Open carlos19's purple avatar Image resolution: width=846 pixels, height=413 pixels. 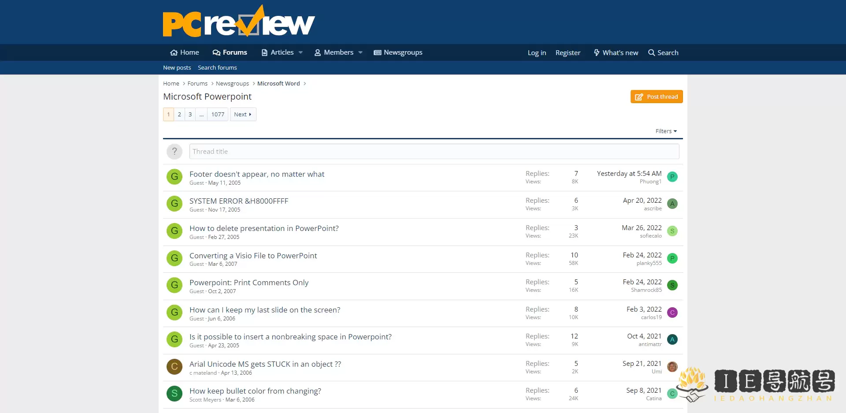click(672, 313)
